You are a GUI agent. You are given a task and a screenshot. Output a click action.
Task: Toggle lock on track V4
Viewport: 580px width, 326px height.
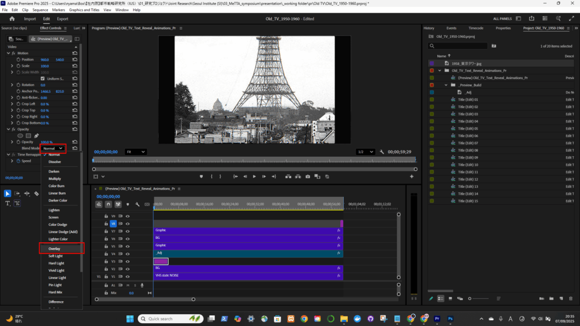(x=106, y=254)
